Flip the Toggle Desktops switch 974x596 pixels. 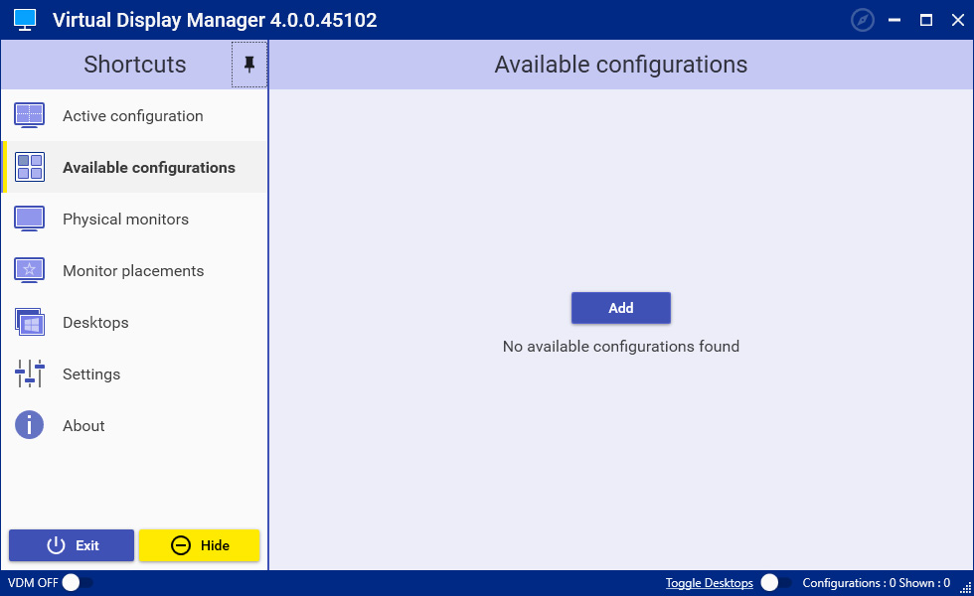(x=776, y=582)
